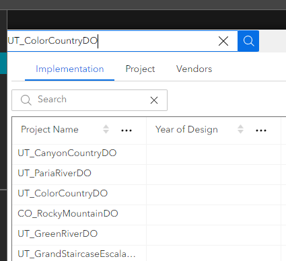Click the magnifier icon in table Search
The width and height of the screenshot is (286, 261).
tap(26, 100)
